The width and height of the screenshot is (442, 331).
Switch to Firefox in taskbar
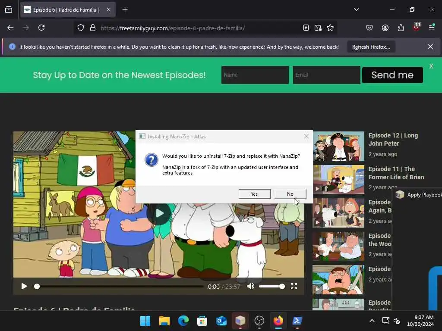278,321
